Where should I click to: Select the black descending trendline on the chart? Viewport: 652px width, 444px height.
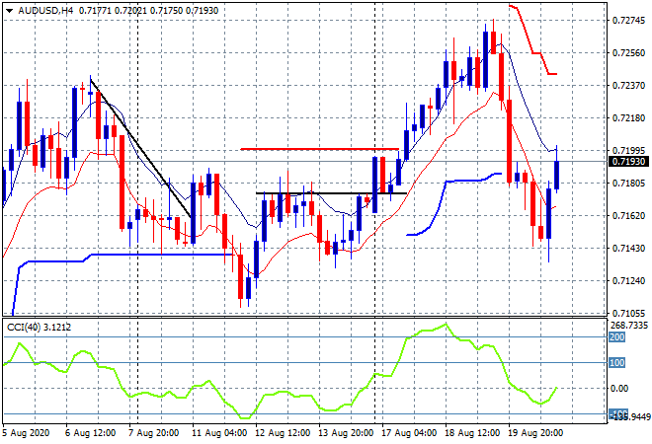pos(140,148)
